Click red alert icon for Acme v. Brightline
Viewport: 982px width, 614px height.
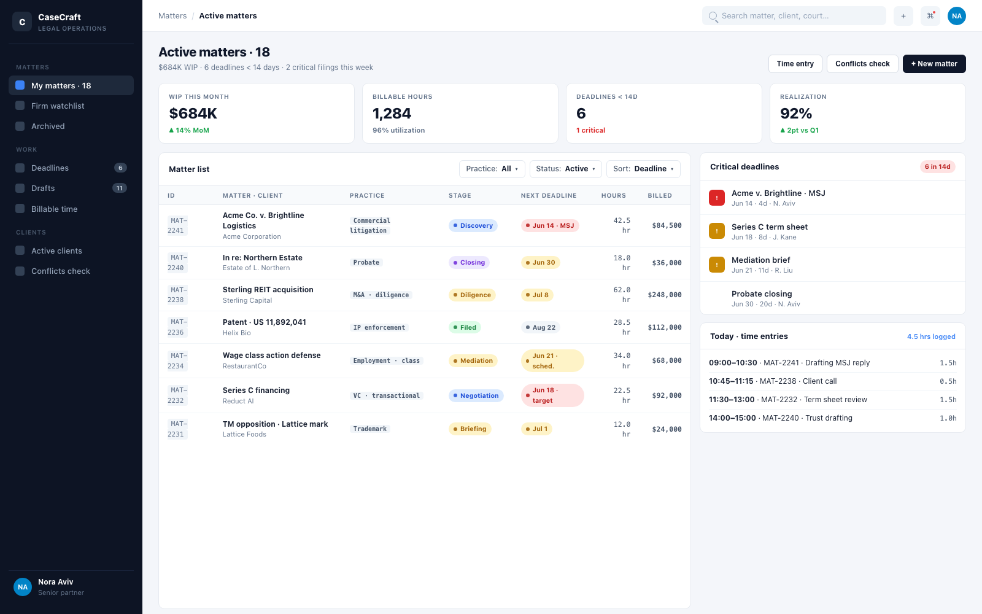pyautogui.click(x=717, y=198)
